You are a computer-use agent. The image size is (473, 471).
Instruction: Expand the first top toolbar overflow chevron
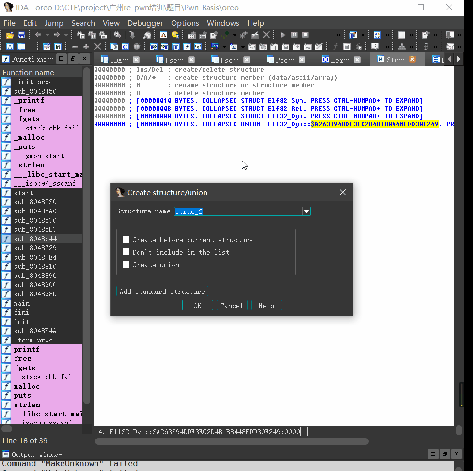click(x=338, y=35)
